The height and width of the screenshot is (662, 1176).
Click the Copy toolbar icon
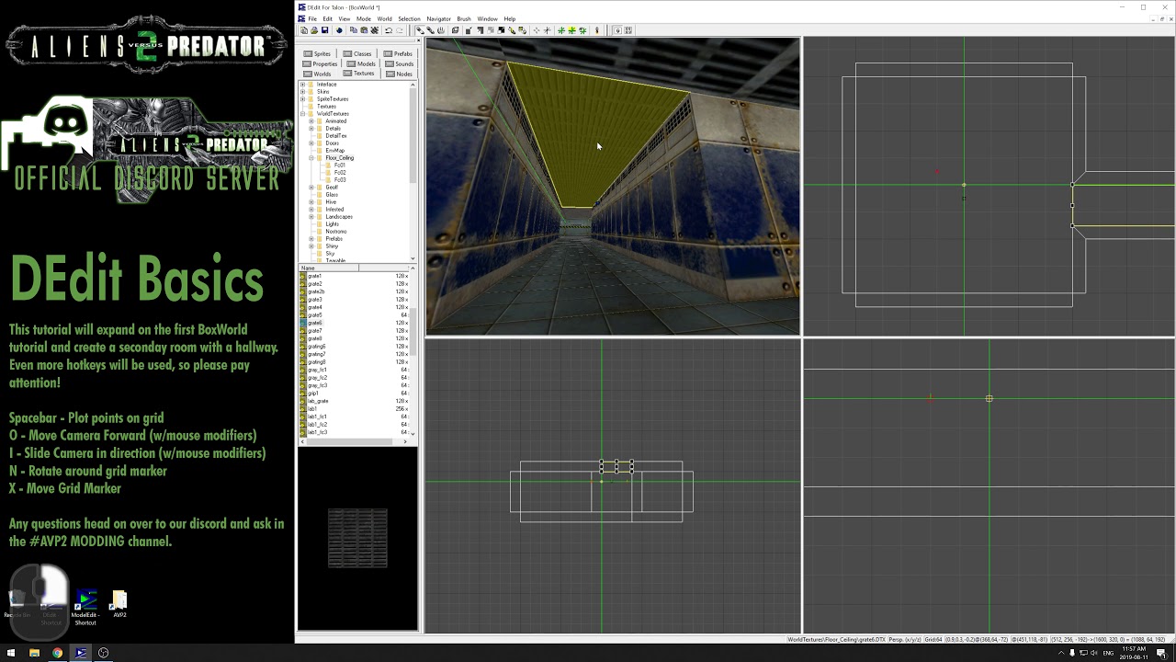pos(354,30)
